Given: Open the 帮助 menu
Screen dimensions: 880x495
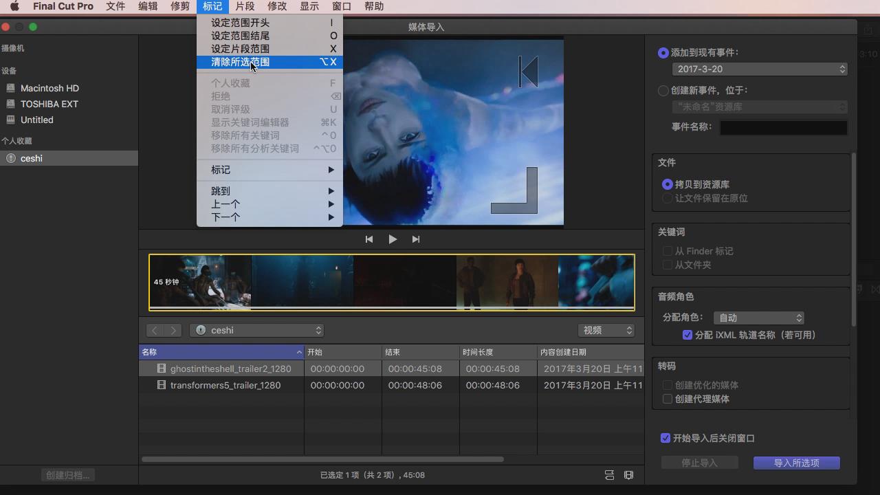Looking at the screenshot, I should 374,6.
